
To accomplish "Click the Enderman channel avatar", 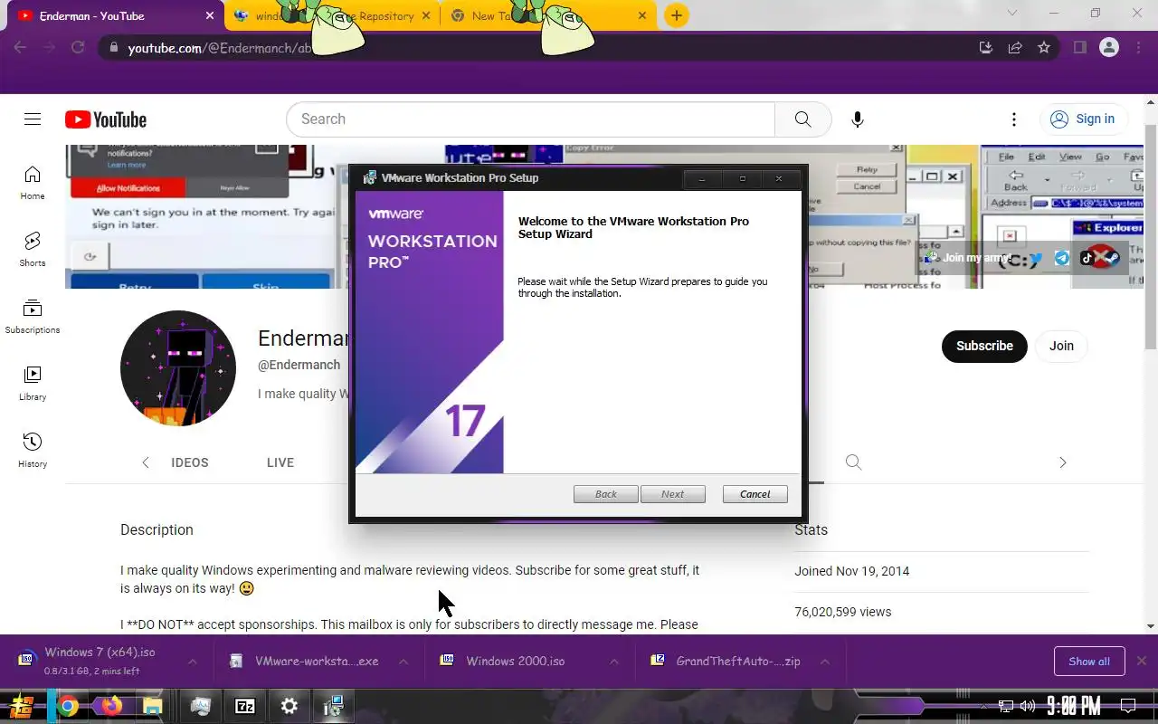I will click(178, 367).
